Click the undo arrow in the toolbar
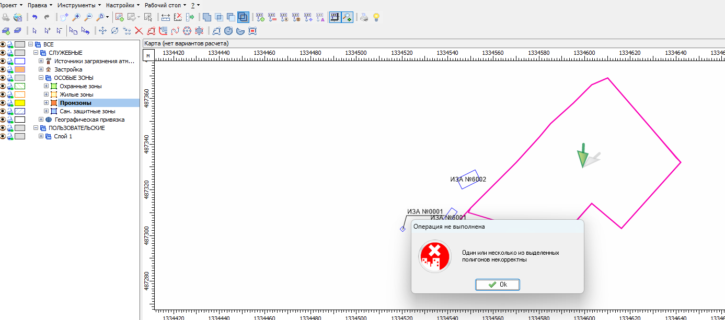 [34, 17]
